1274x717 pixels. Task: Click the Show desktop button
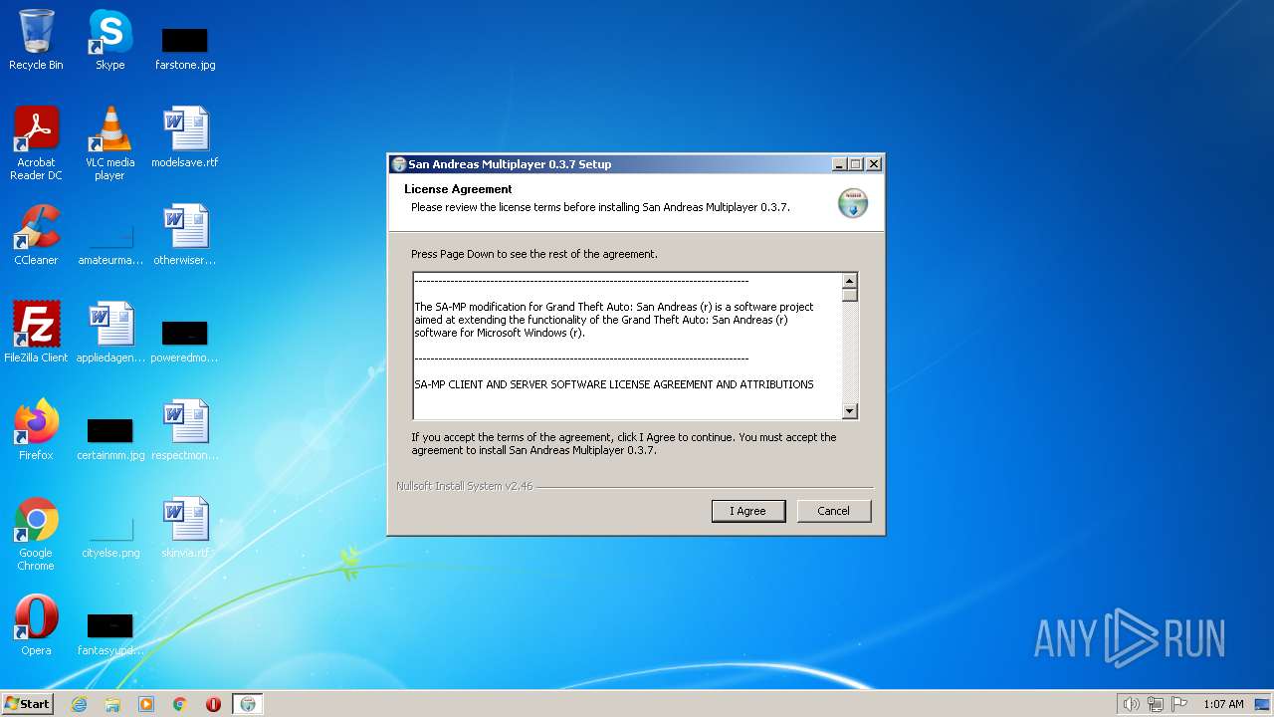coord(1264,704)
